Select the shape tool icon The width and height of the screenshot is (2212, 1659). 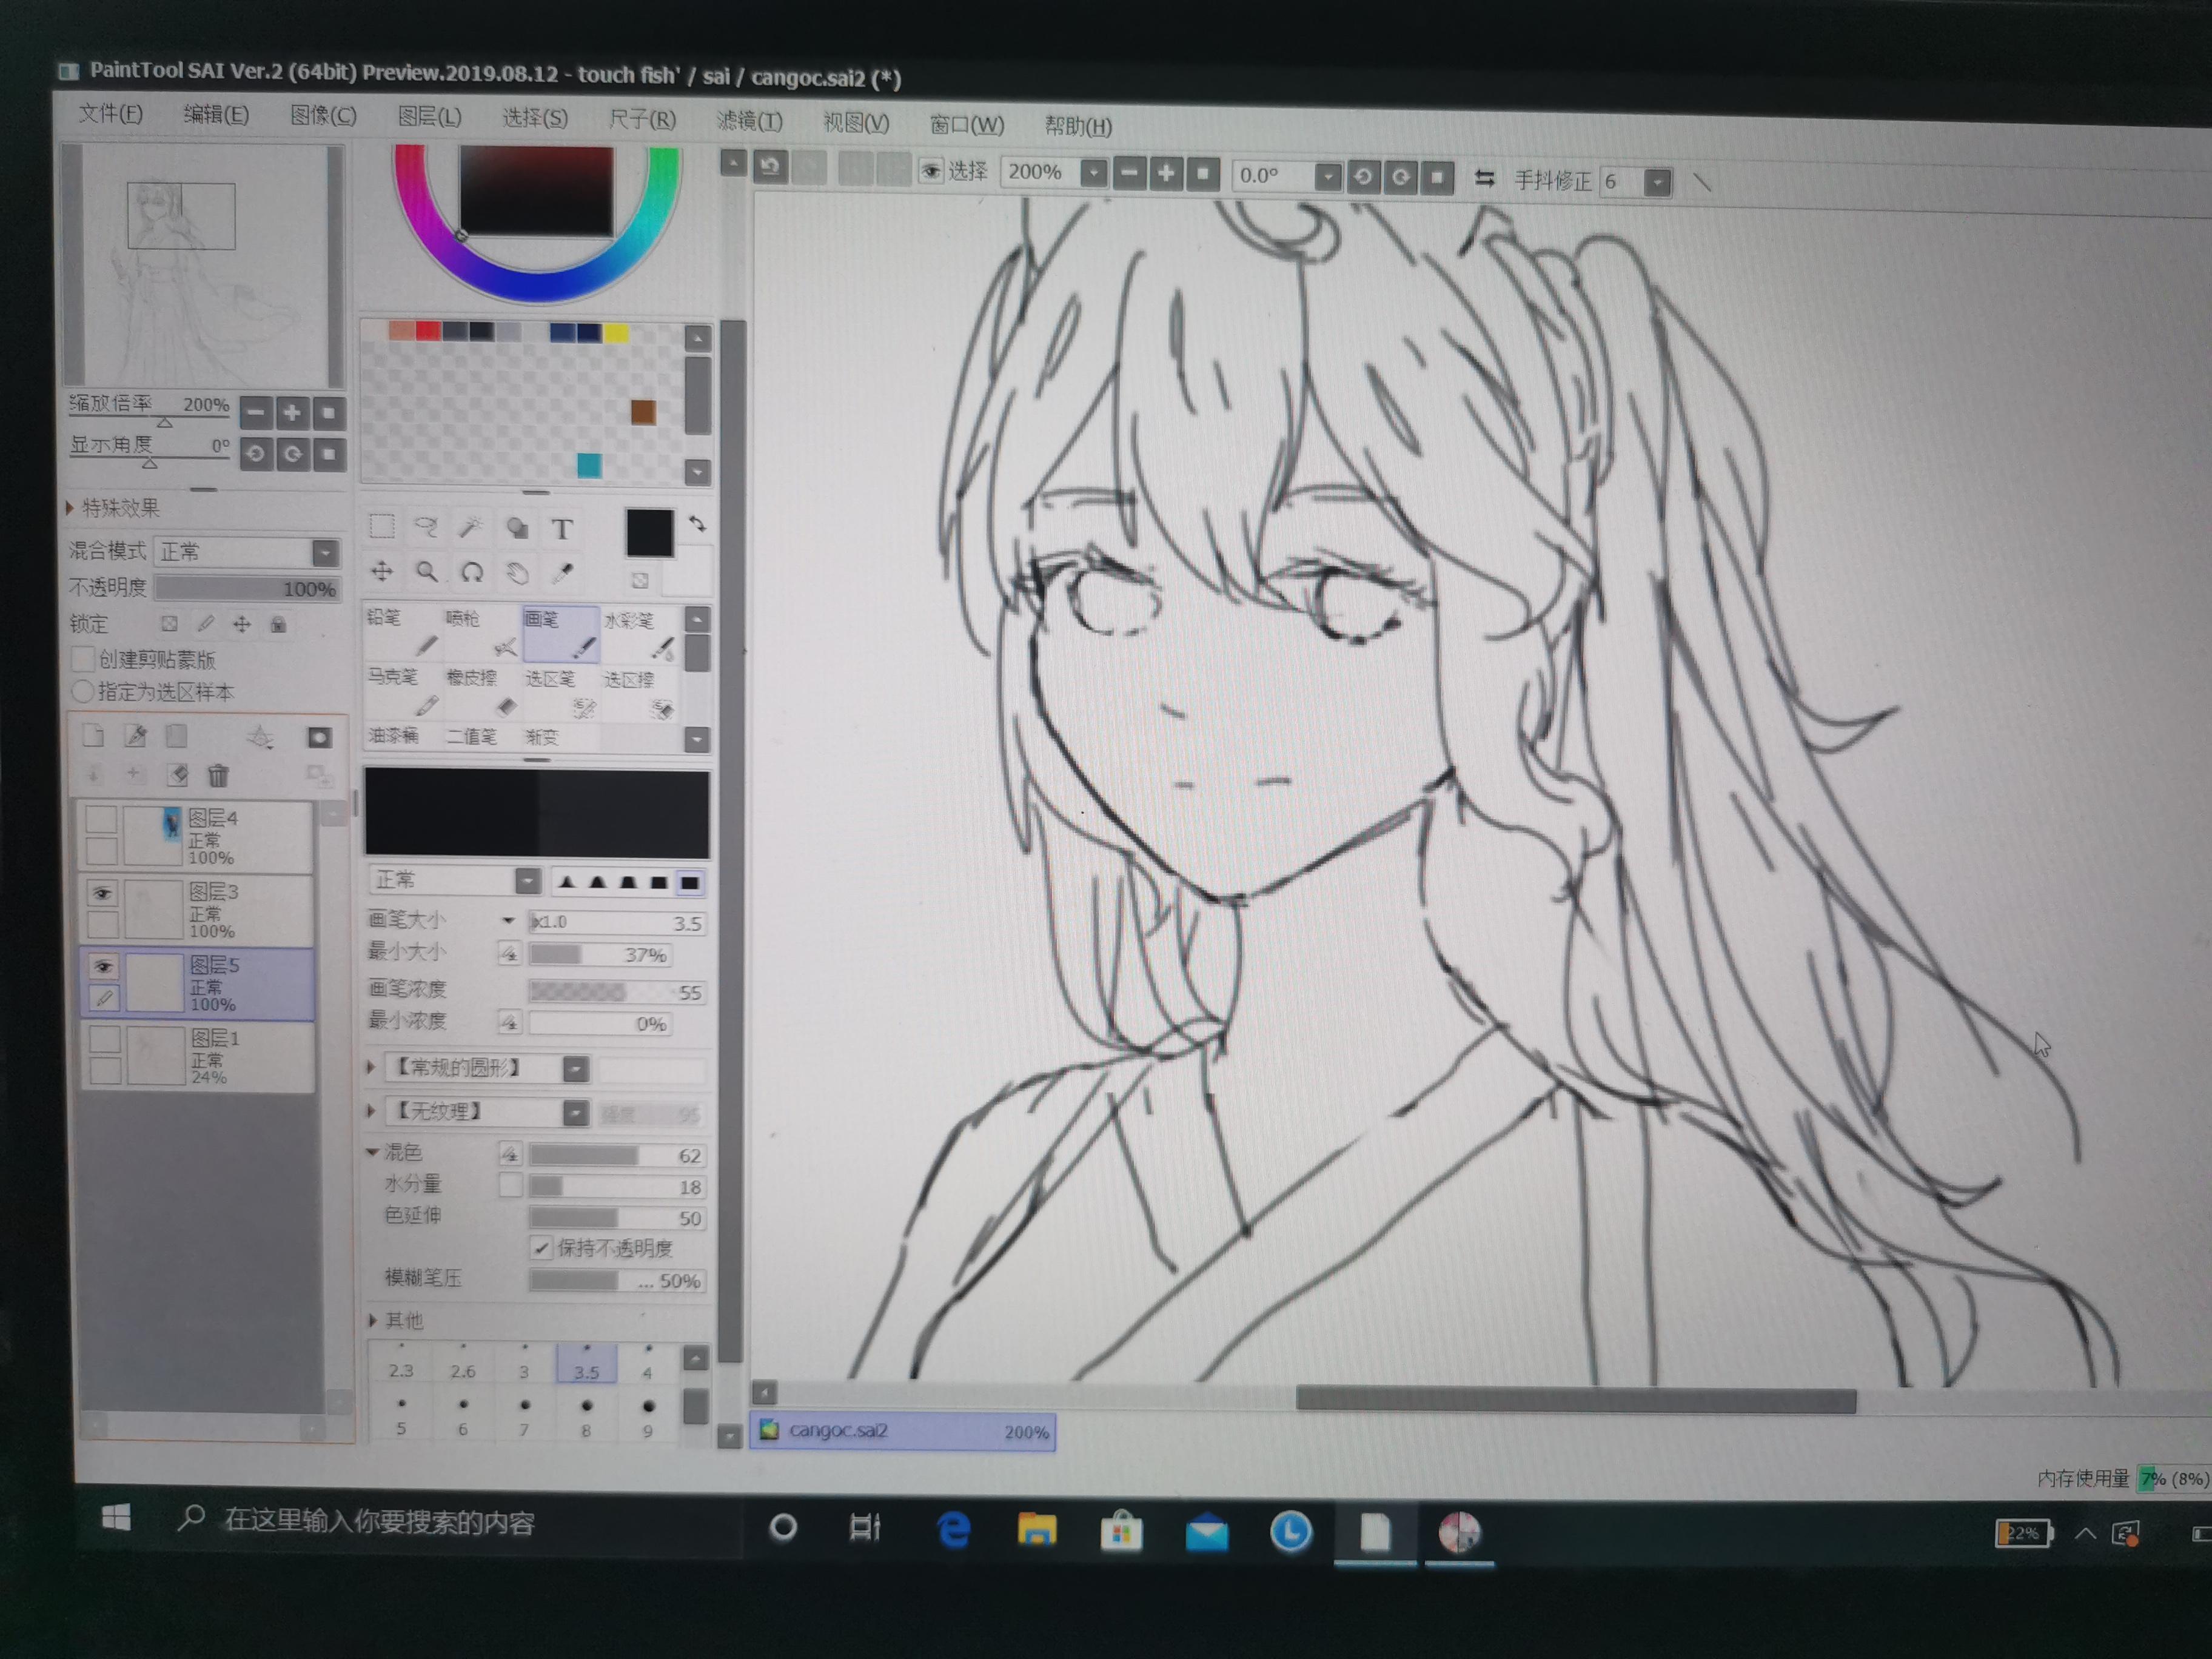[517, 528]
